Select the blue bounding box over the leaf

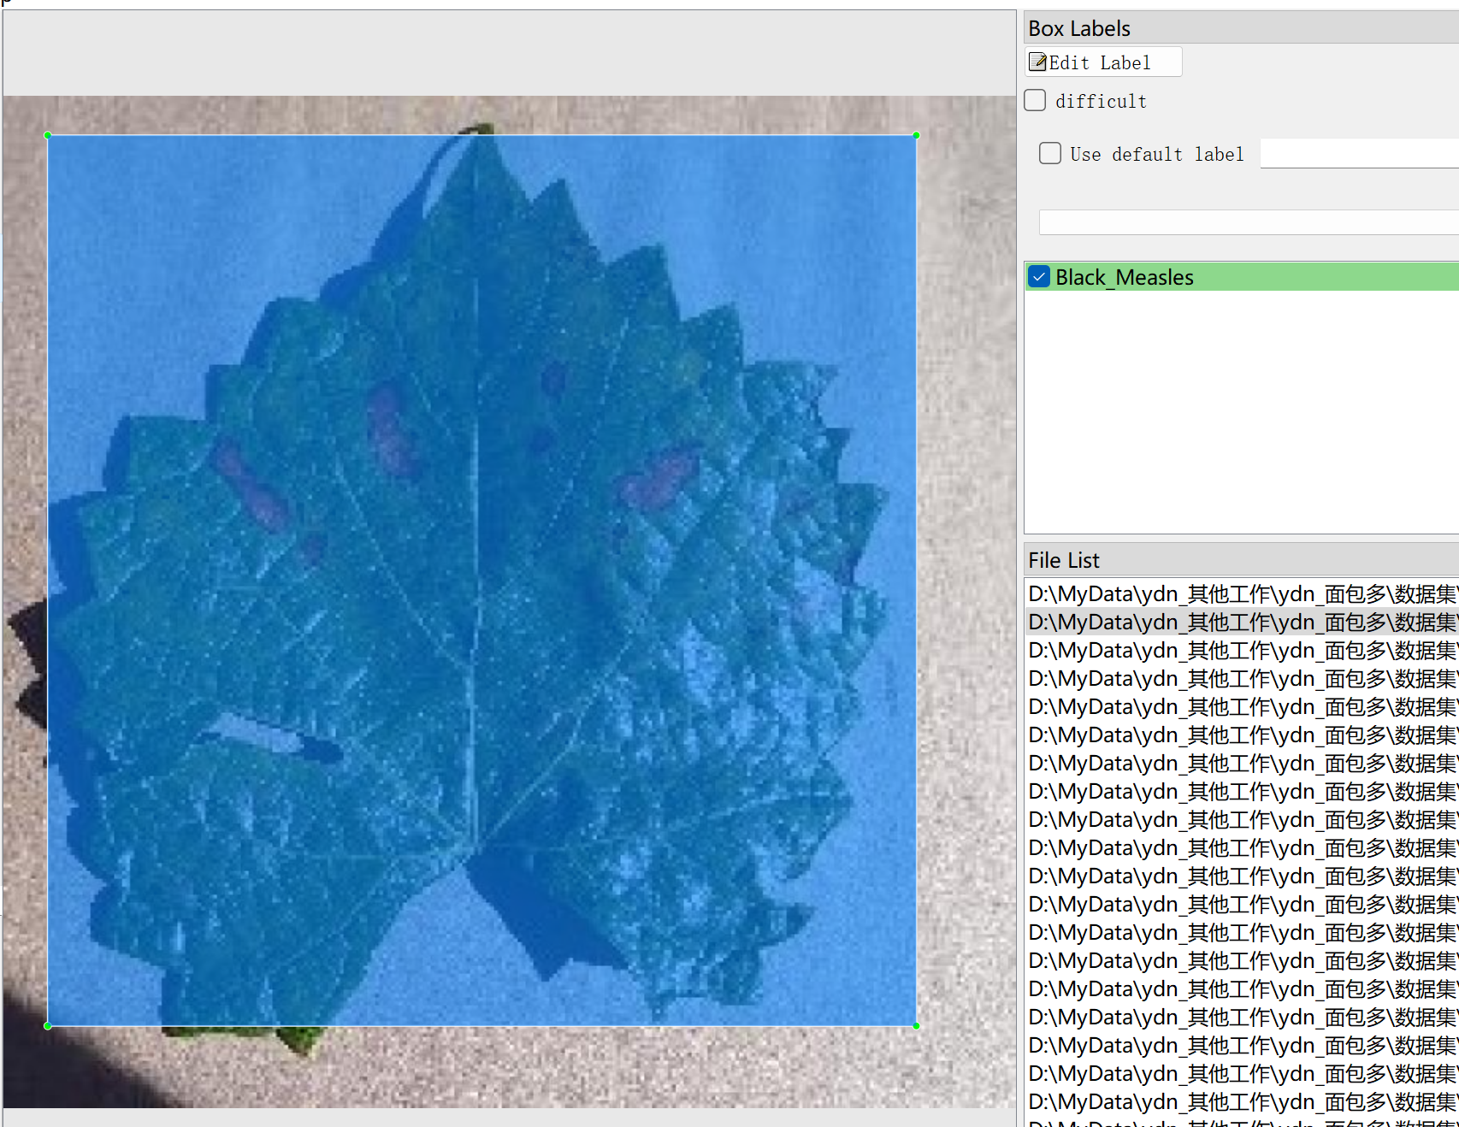(481, 580)
